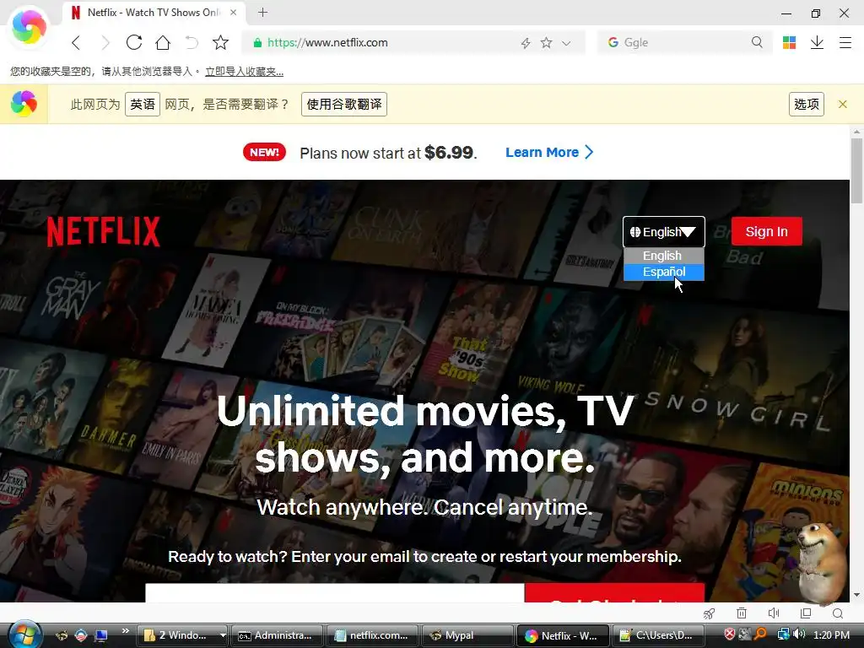Image resolution: width=864 pixels, height=648 pixels.
Task: Click the orange magnifier tray icon
Action: [760, 634]
